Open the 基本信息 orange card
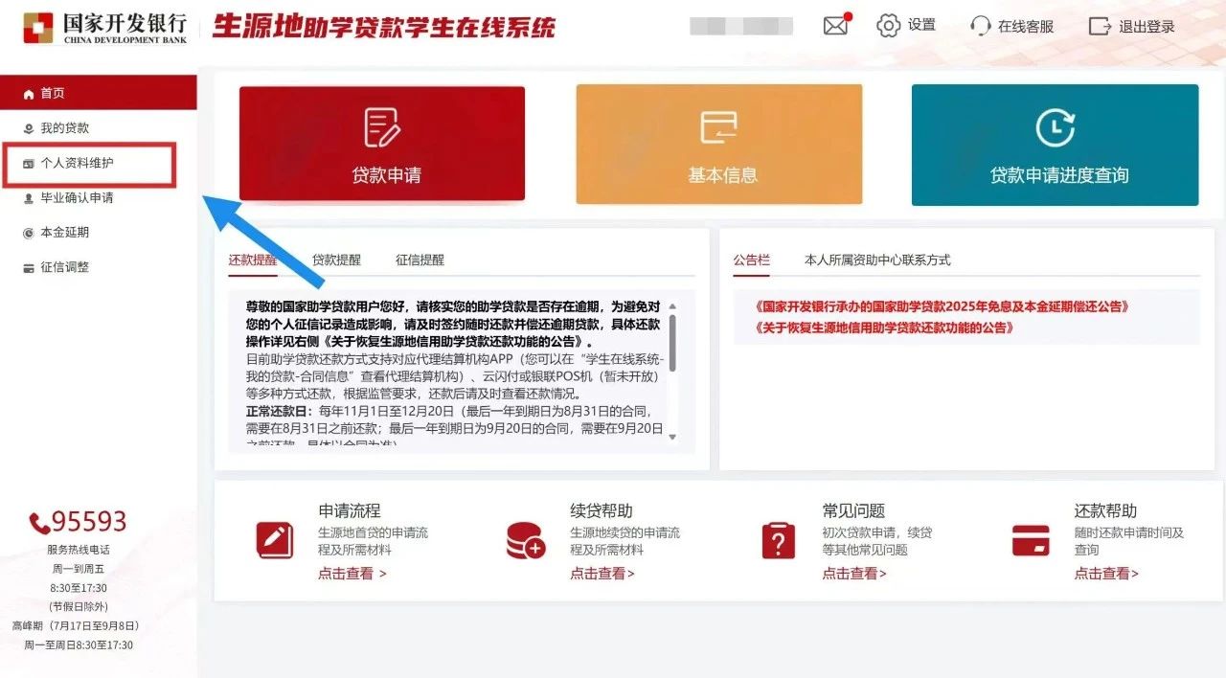Image resolution: width=1226 pixels, height=678 pixels. tap(718, 143)
